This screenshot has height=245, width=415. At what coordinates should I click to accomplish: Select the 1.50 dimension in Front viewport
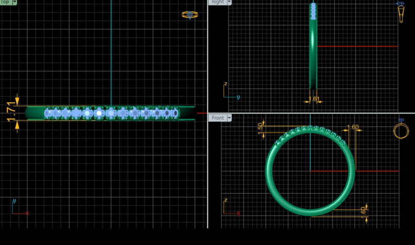click(x=260, y=127)
